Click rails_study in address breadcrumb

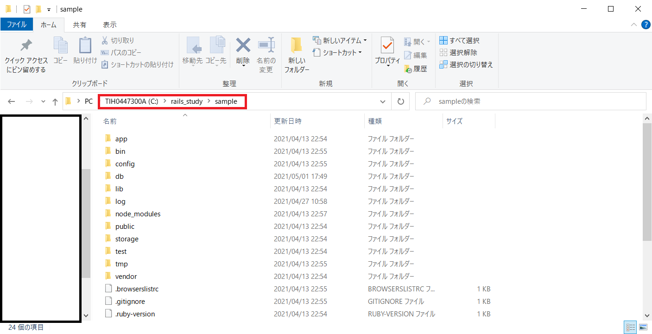pos(187,101)
